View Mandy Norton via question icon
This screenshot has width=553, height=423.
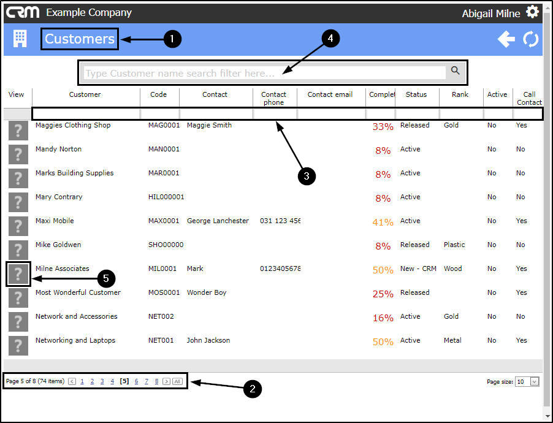pos(18,154)
